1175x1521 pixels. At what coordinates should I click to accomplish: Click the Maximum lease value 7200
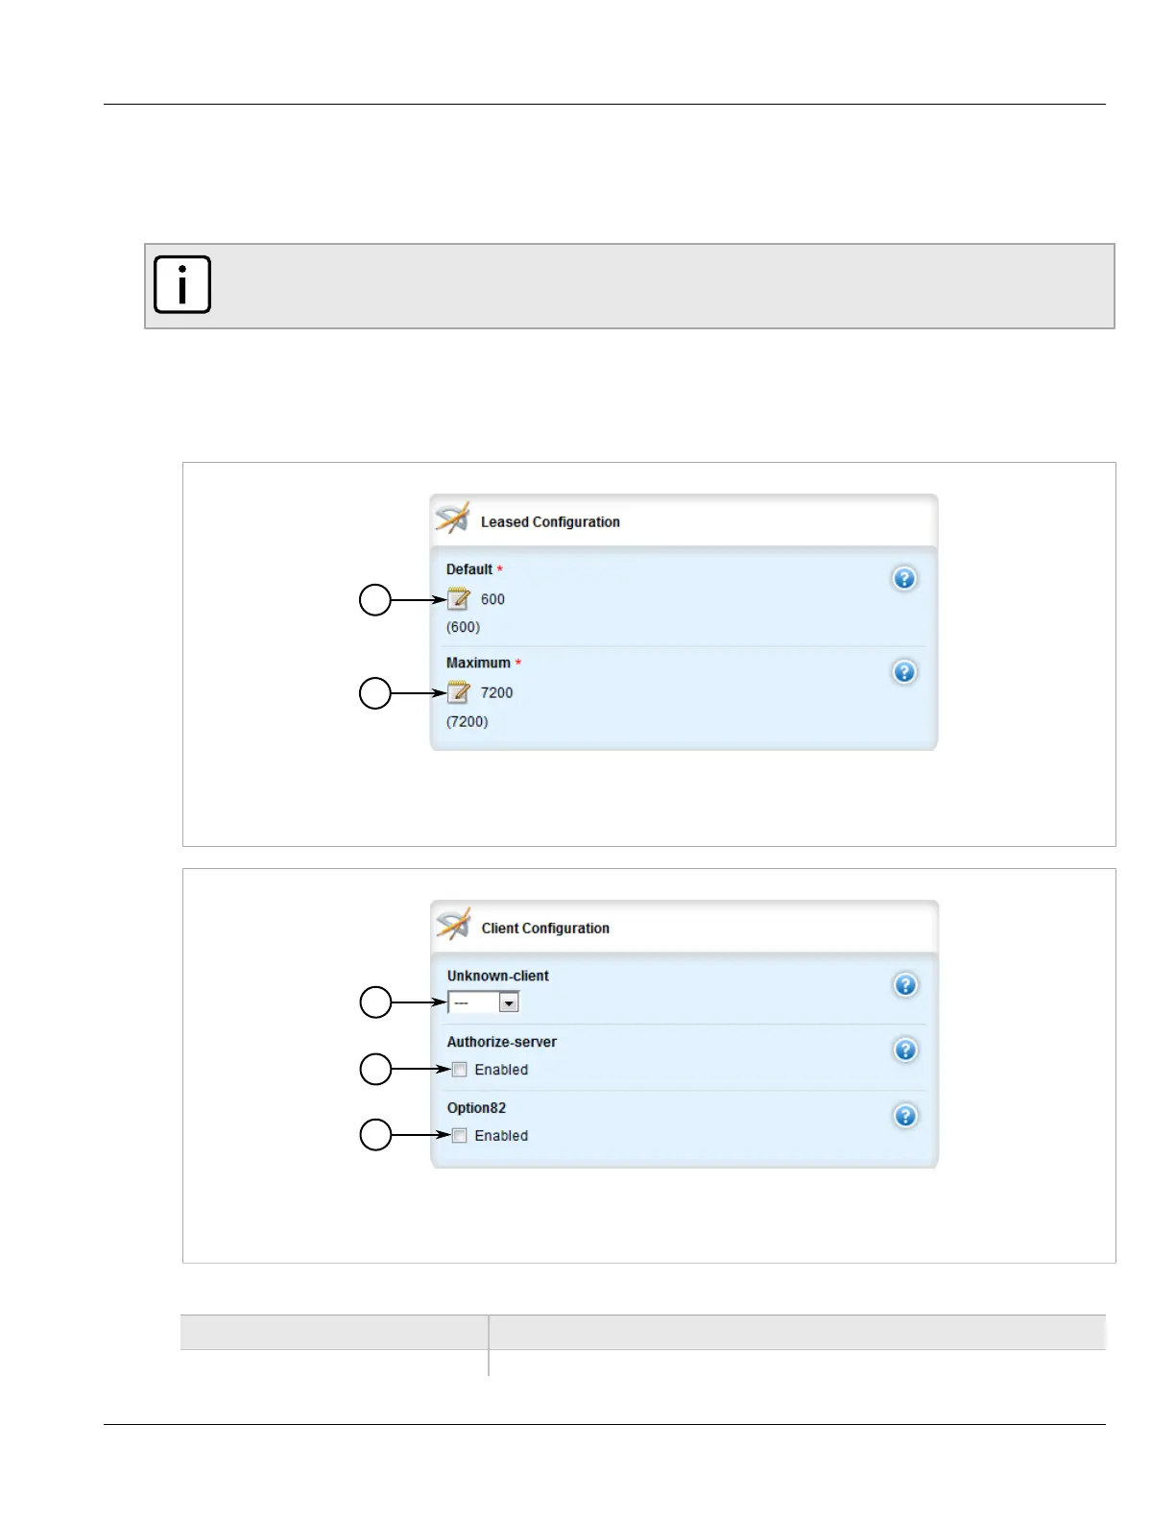point(496,693)
